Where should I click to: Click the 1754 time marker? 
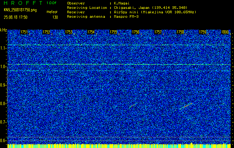tap(91, 32)
